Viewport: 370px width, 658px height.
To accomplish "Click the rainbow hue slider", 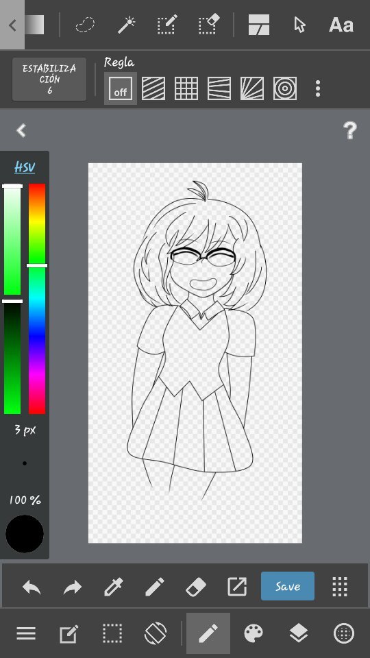I will tap(37, 298).
